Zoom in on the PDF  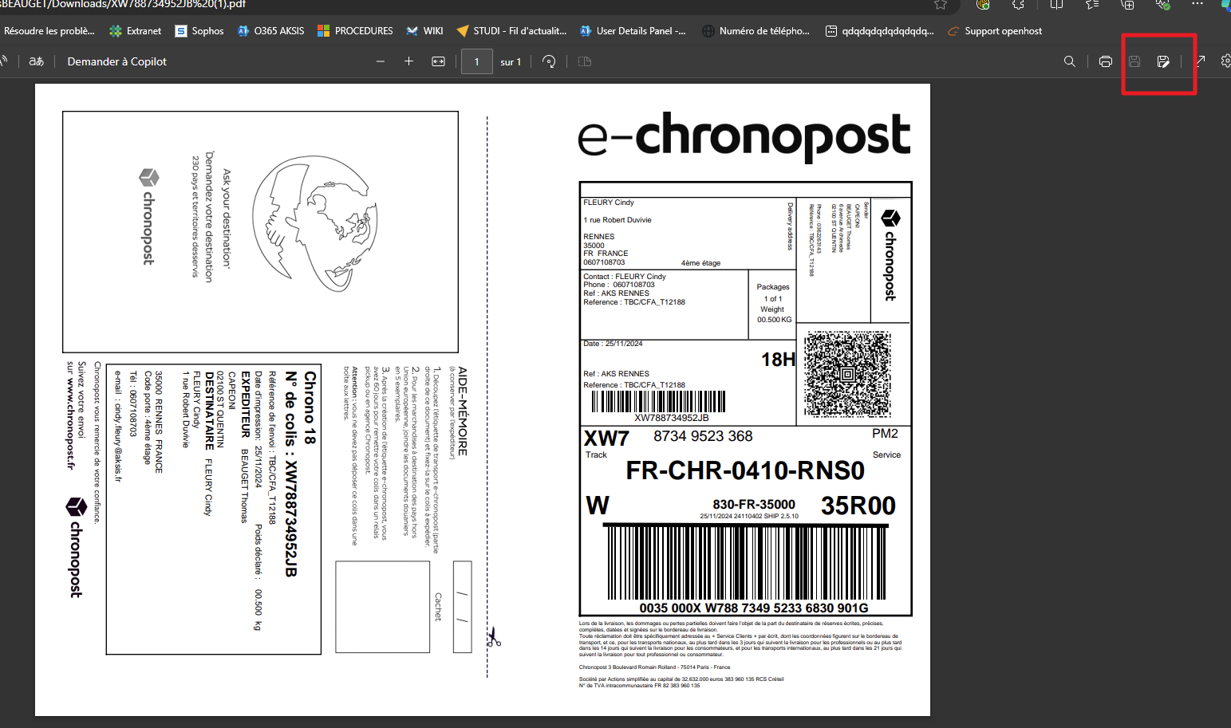click(x=408, y=61)
